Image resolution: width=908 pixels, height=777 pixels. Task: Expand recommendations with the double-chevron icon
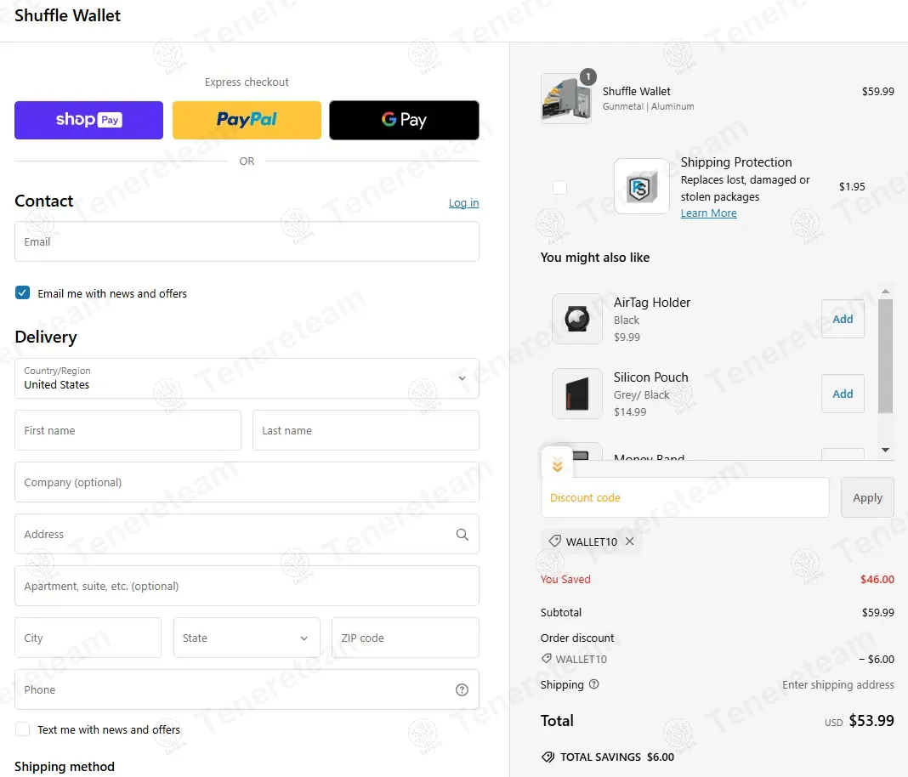[557, 464]
